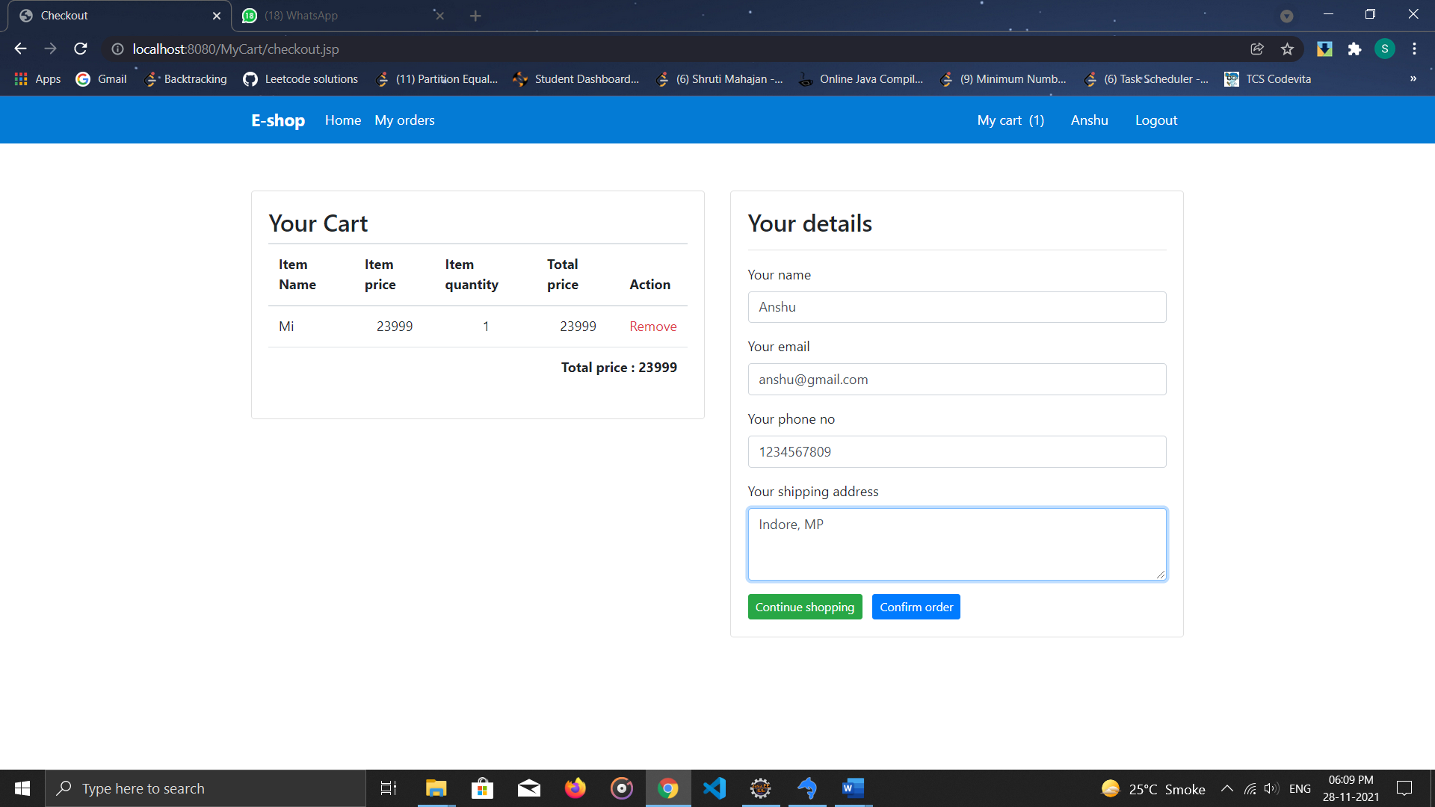Open File Explorer from taskbar

(436, 788)
